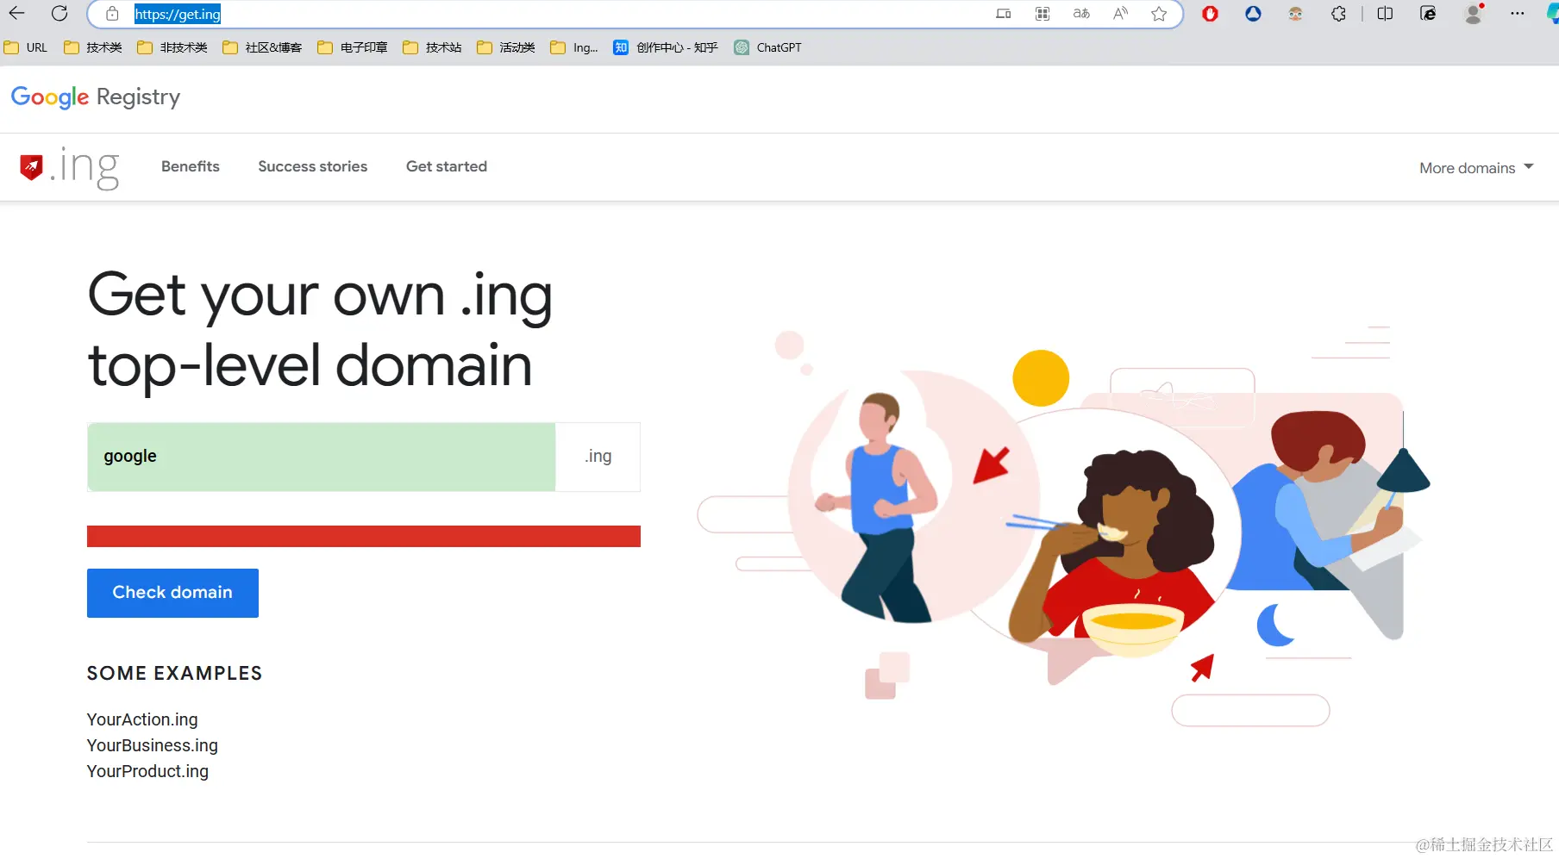This screenshot has height=859, width=1559.
Task: Open Internet Explorer mode icon
Action: coord(1428,14)
